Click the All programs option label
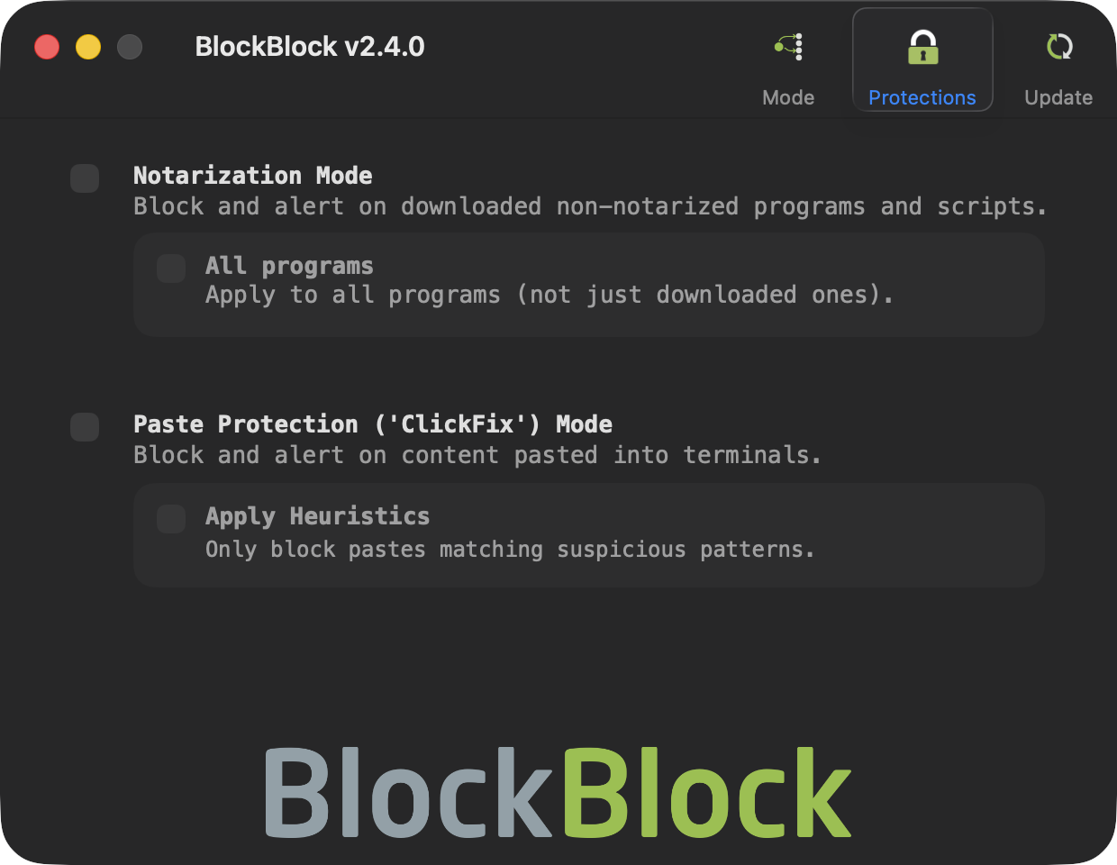The image size is (1117, 865). click(x=288, y=266)
